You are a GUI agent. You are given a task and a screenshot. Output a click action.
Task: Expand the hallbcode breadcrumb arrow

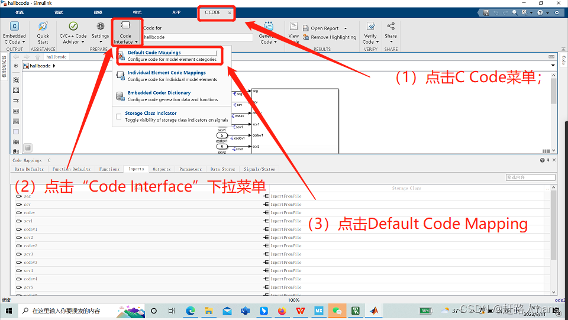[x=54, y=66]
